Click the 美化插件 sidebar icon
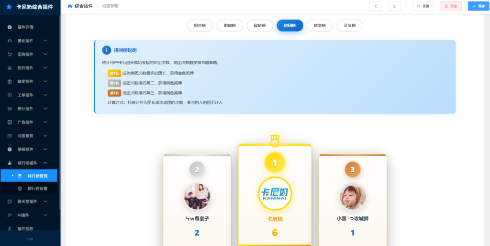The height and width of the screenshot is (246, 490). (10, 41)
